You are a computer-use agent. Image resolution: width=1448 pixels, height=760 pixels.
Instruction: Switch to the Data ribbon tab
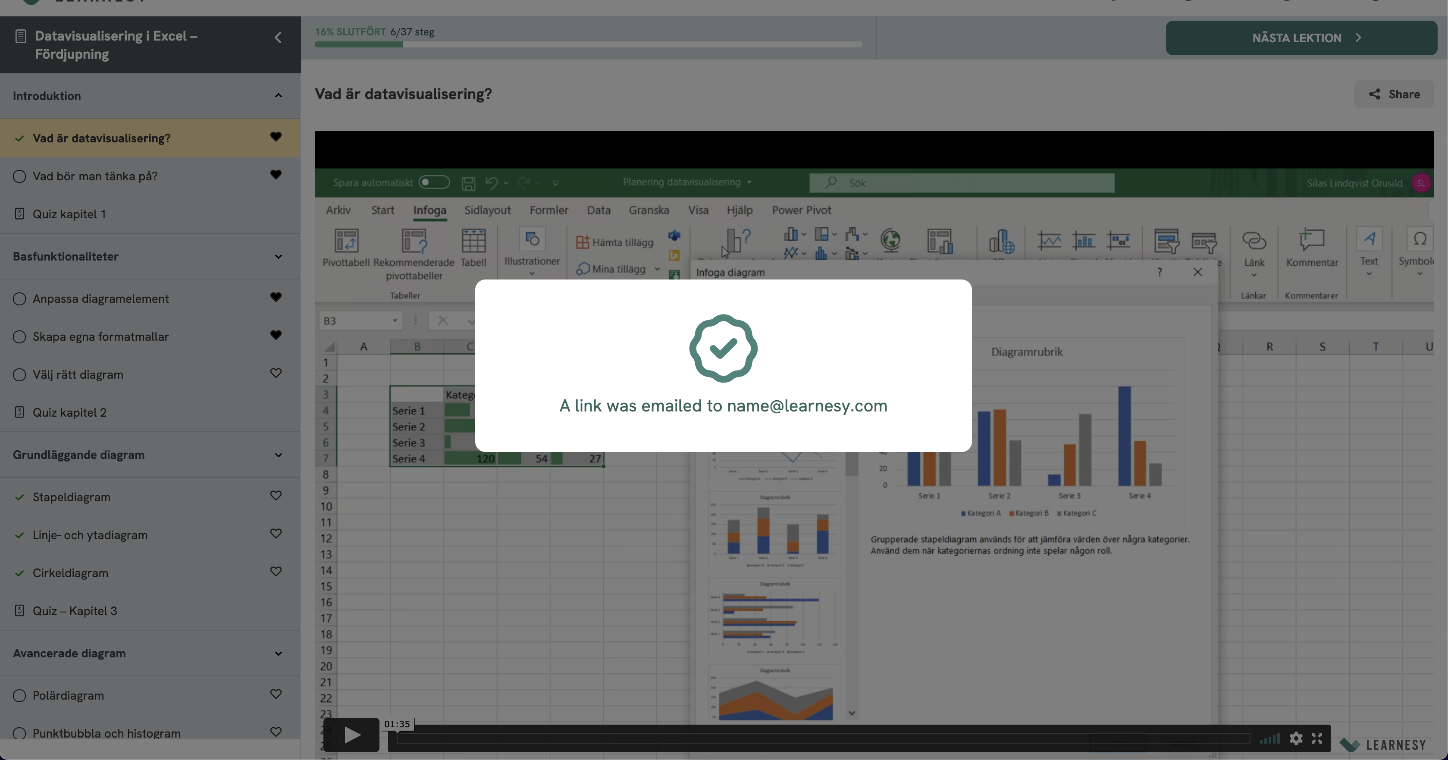click(599, 210)
